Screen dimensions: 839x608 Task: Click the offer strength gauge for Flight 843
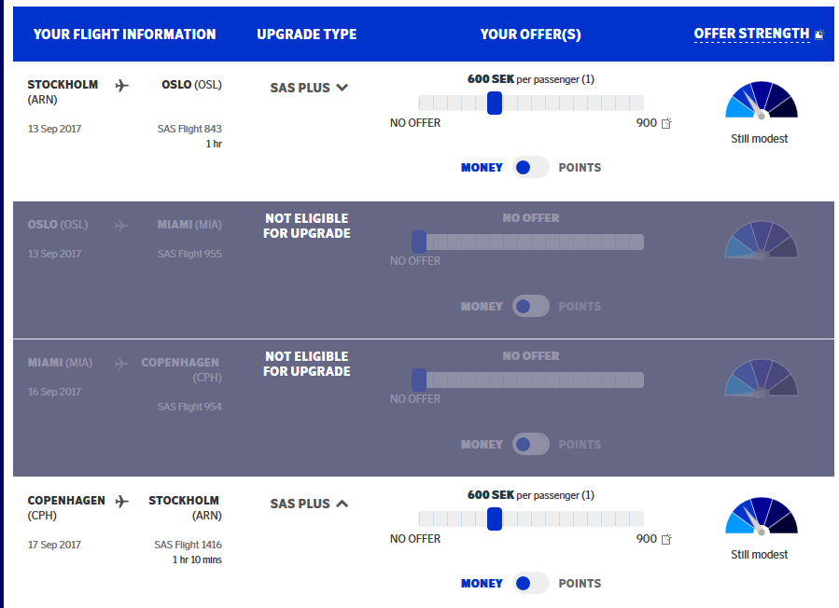pos(761,101)
